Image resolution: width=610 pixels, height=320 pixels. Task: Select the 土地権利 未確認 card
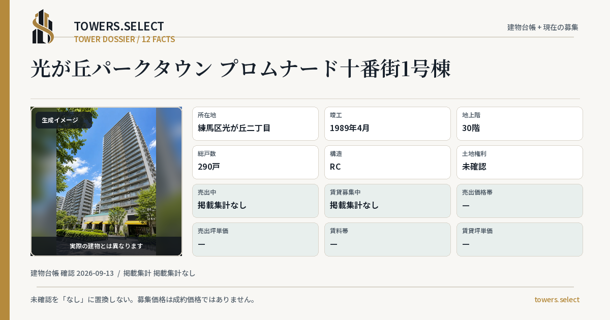pos(520,162)
